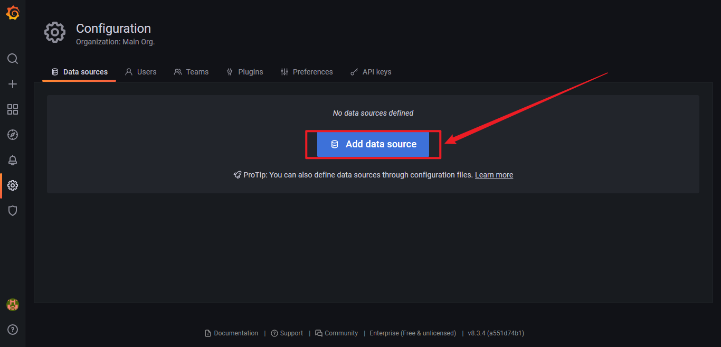Switch to the API keys tab
This screenshot has width=721, height=347.
tap(371, 72)
